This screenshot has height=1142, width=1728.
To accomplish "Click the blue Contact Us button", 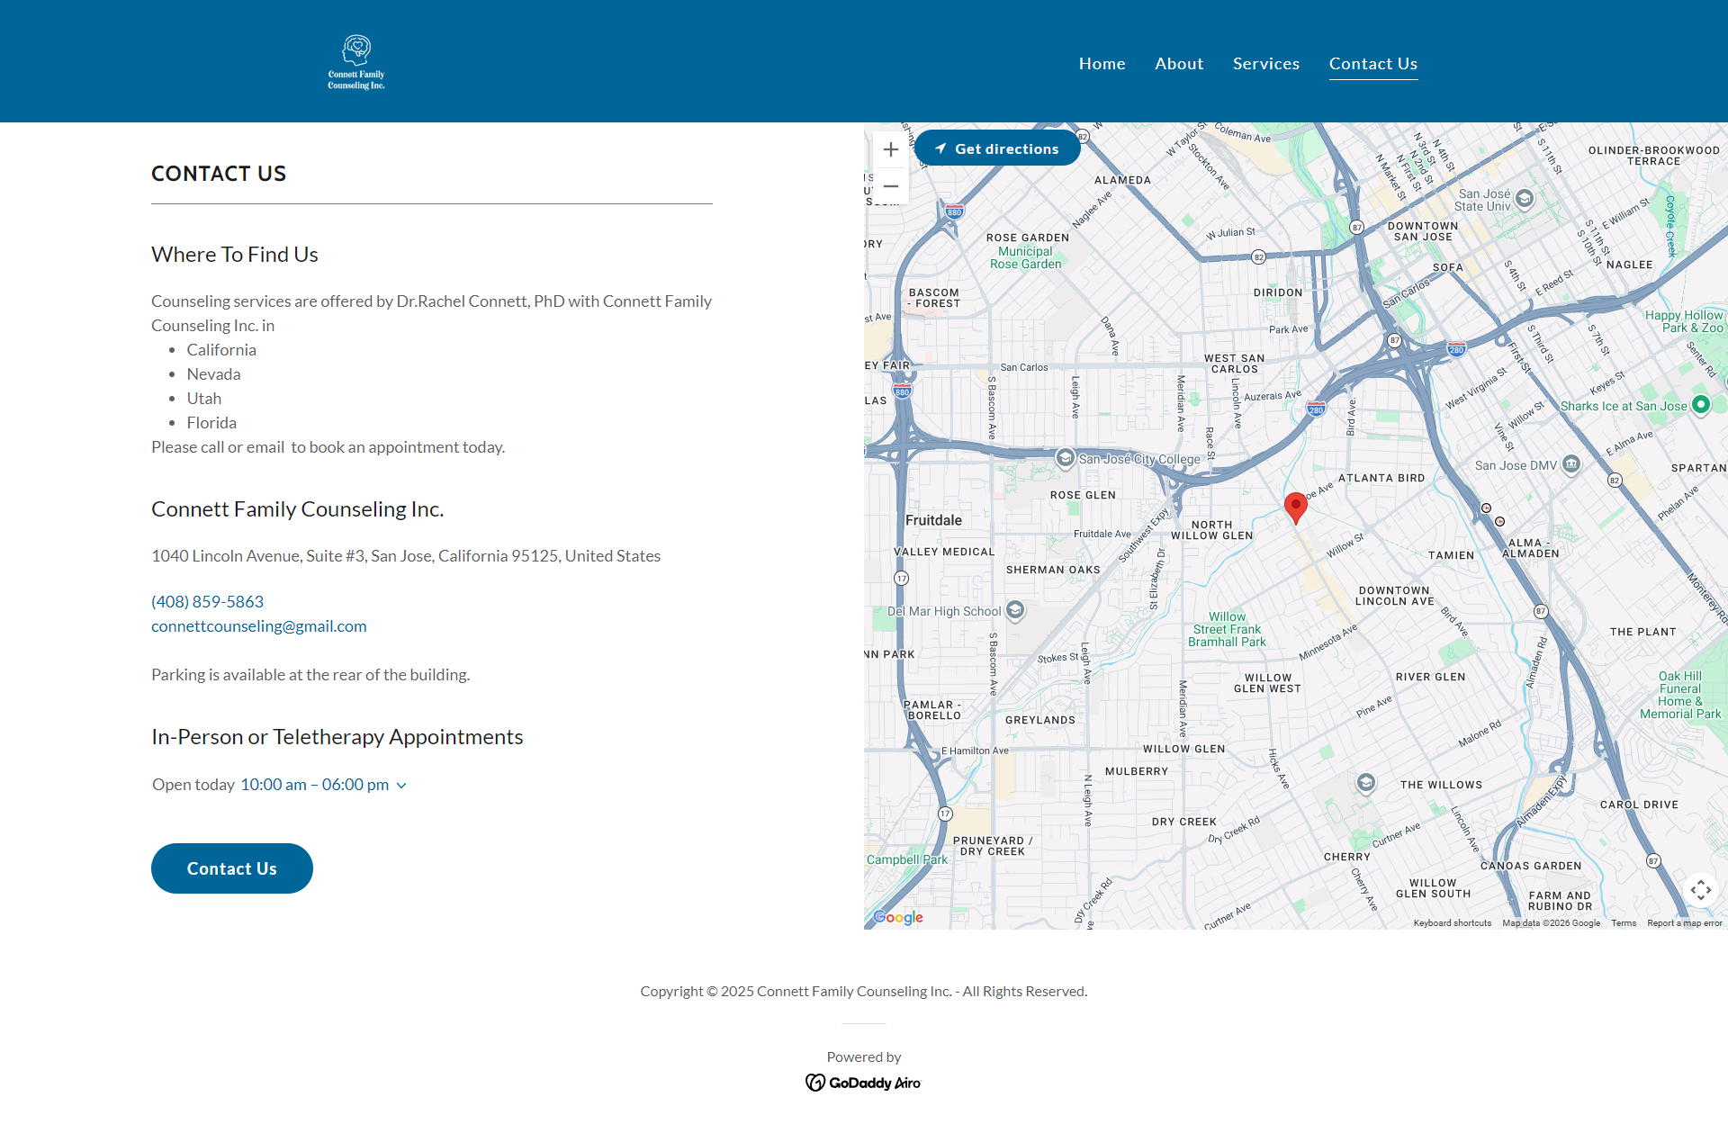I will point(232,868).
